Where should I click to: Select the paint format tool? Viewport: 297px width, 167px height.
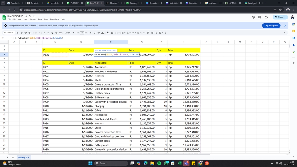point(29,33)
